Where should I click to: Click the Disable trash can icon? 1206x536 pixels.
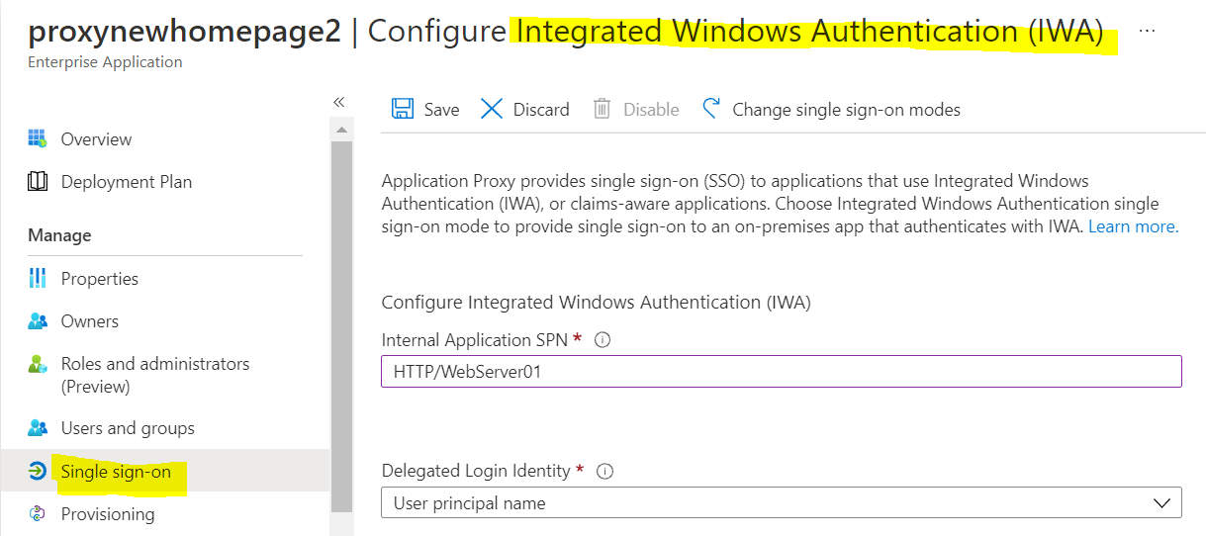[602, 109]
